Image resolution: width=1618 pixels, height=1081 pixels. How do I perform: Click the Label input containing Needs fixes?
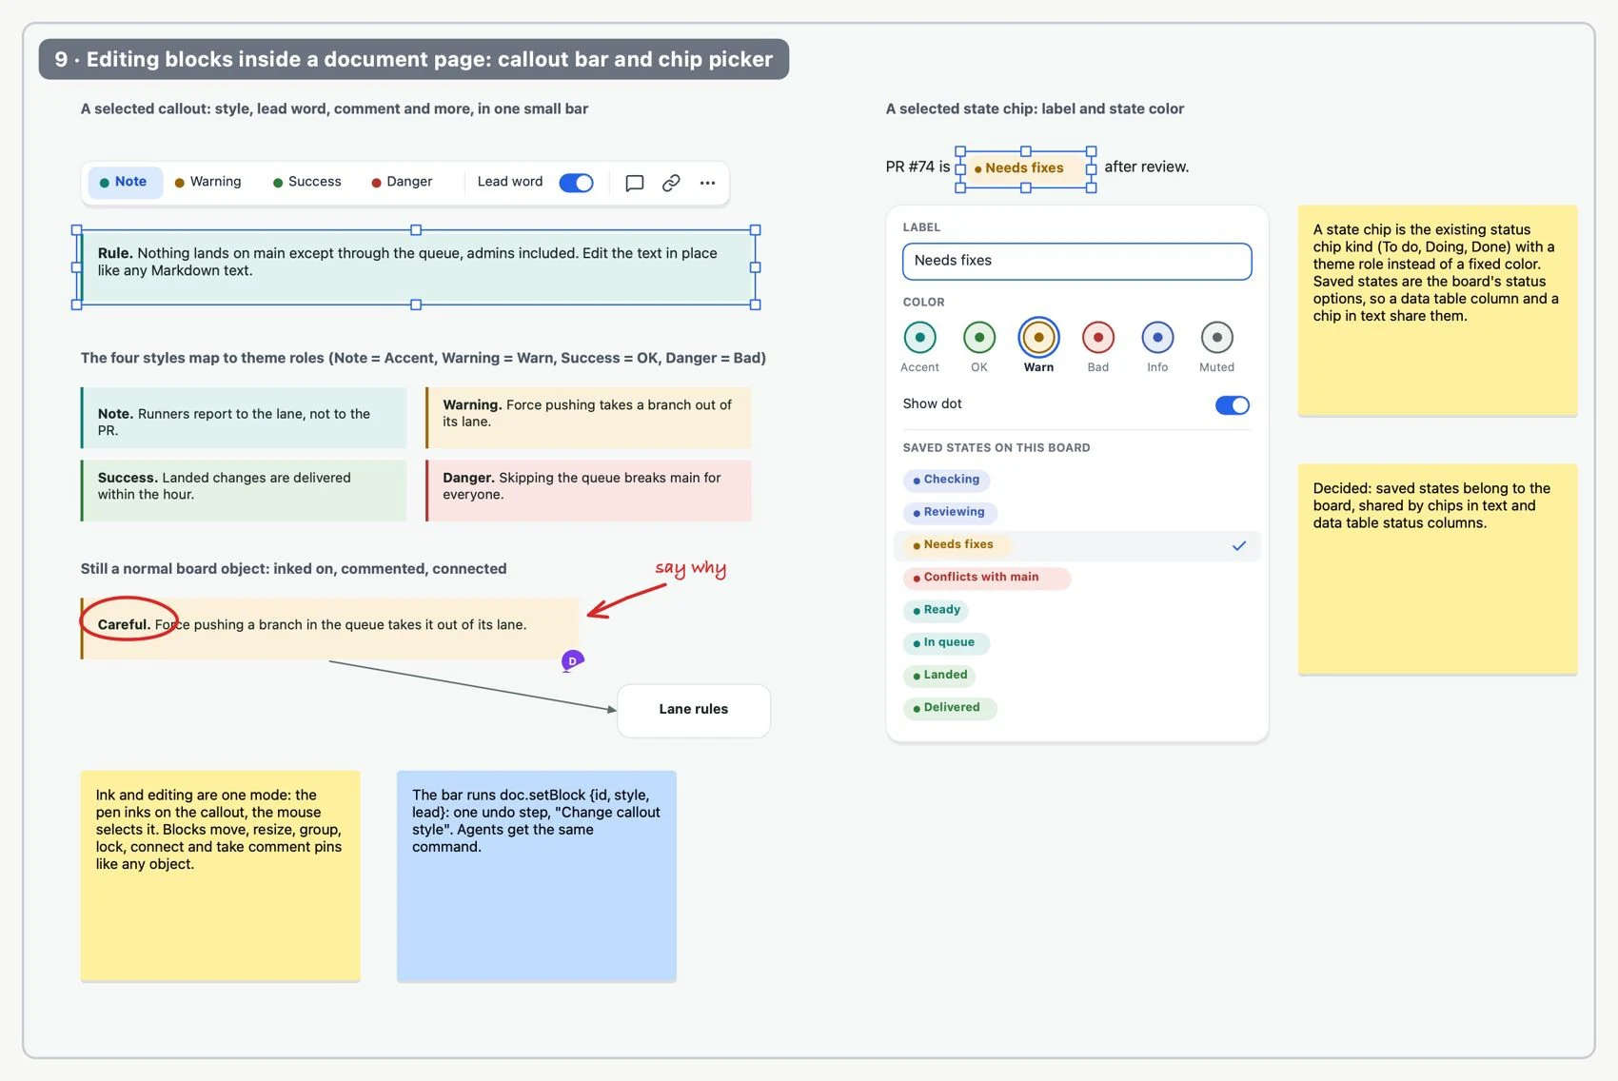(x=1076, y=262)
